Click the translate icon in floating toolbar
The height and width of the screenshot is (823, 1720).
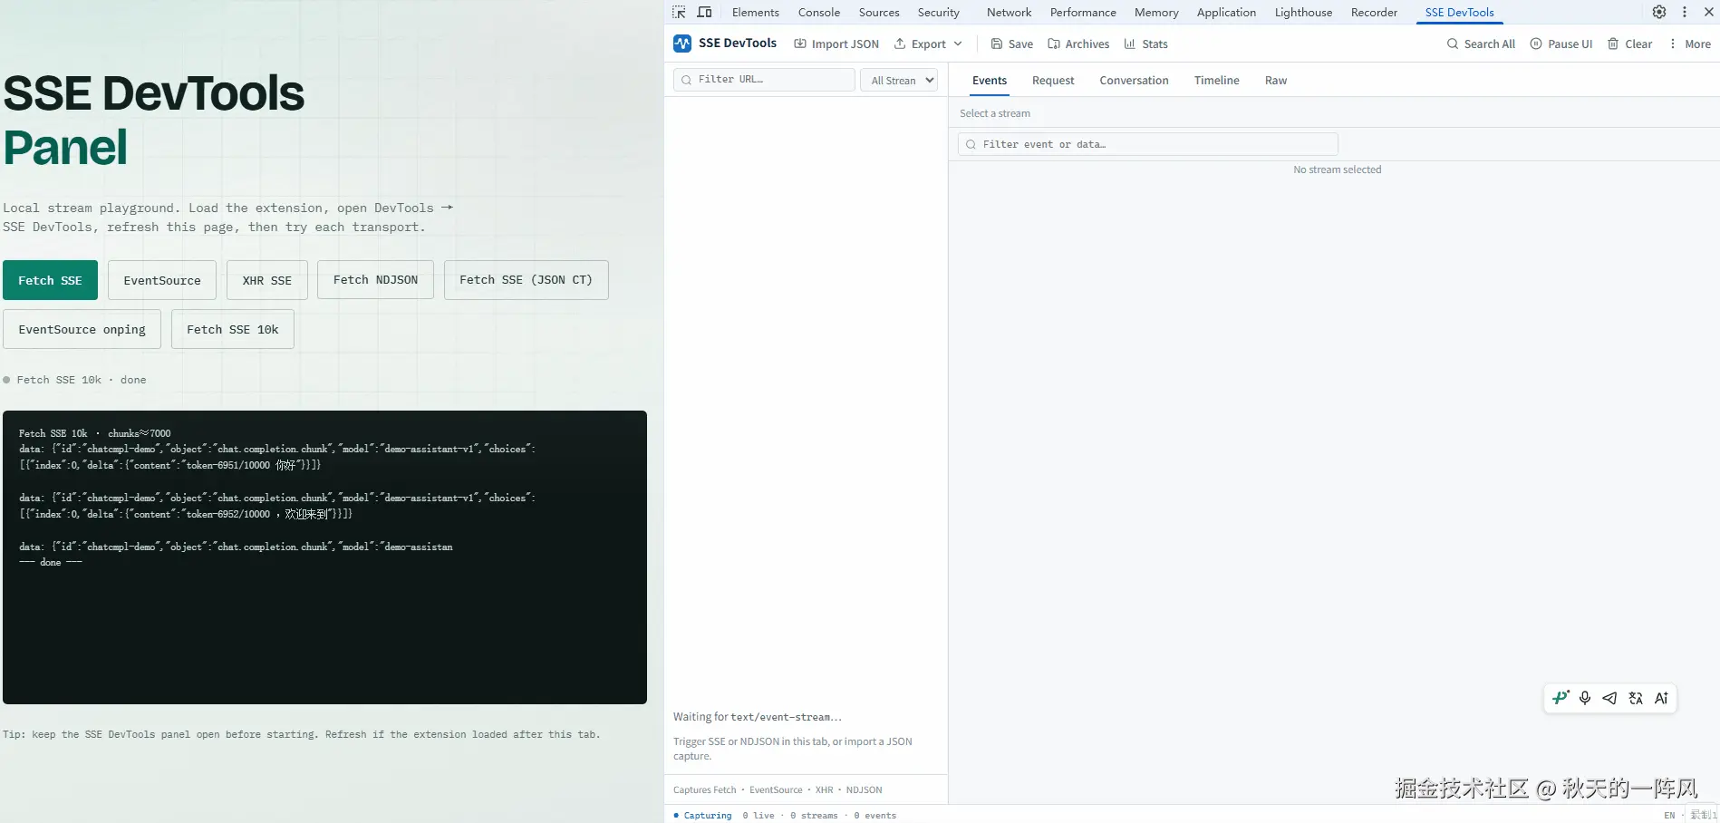[x=1636, y=698]
